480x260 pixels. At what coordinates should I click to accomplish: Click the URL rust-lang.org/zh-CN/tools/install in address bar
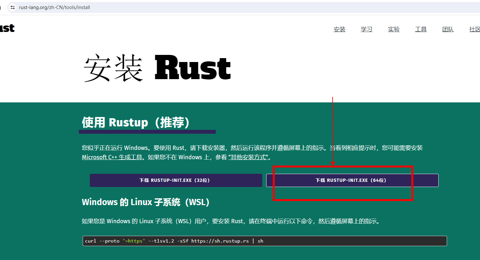54,7
